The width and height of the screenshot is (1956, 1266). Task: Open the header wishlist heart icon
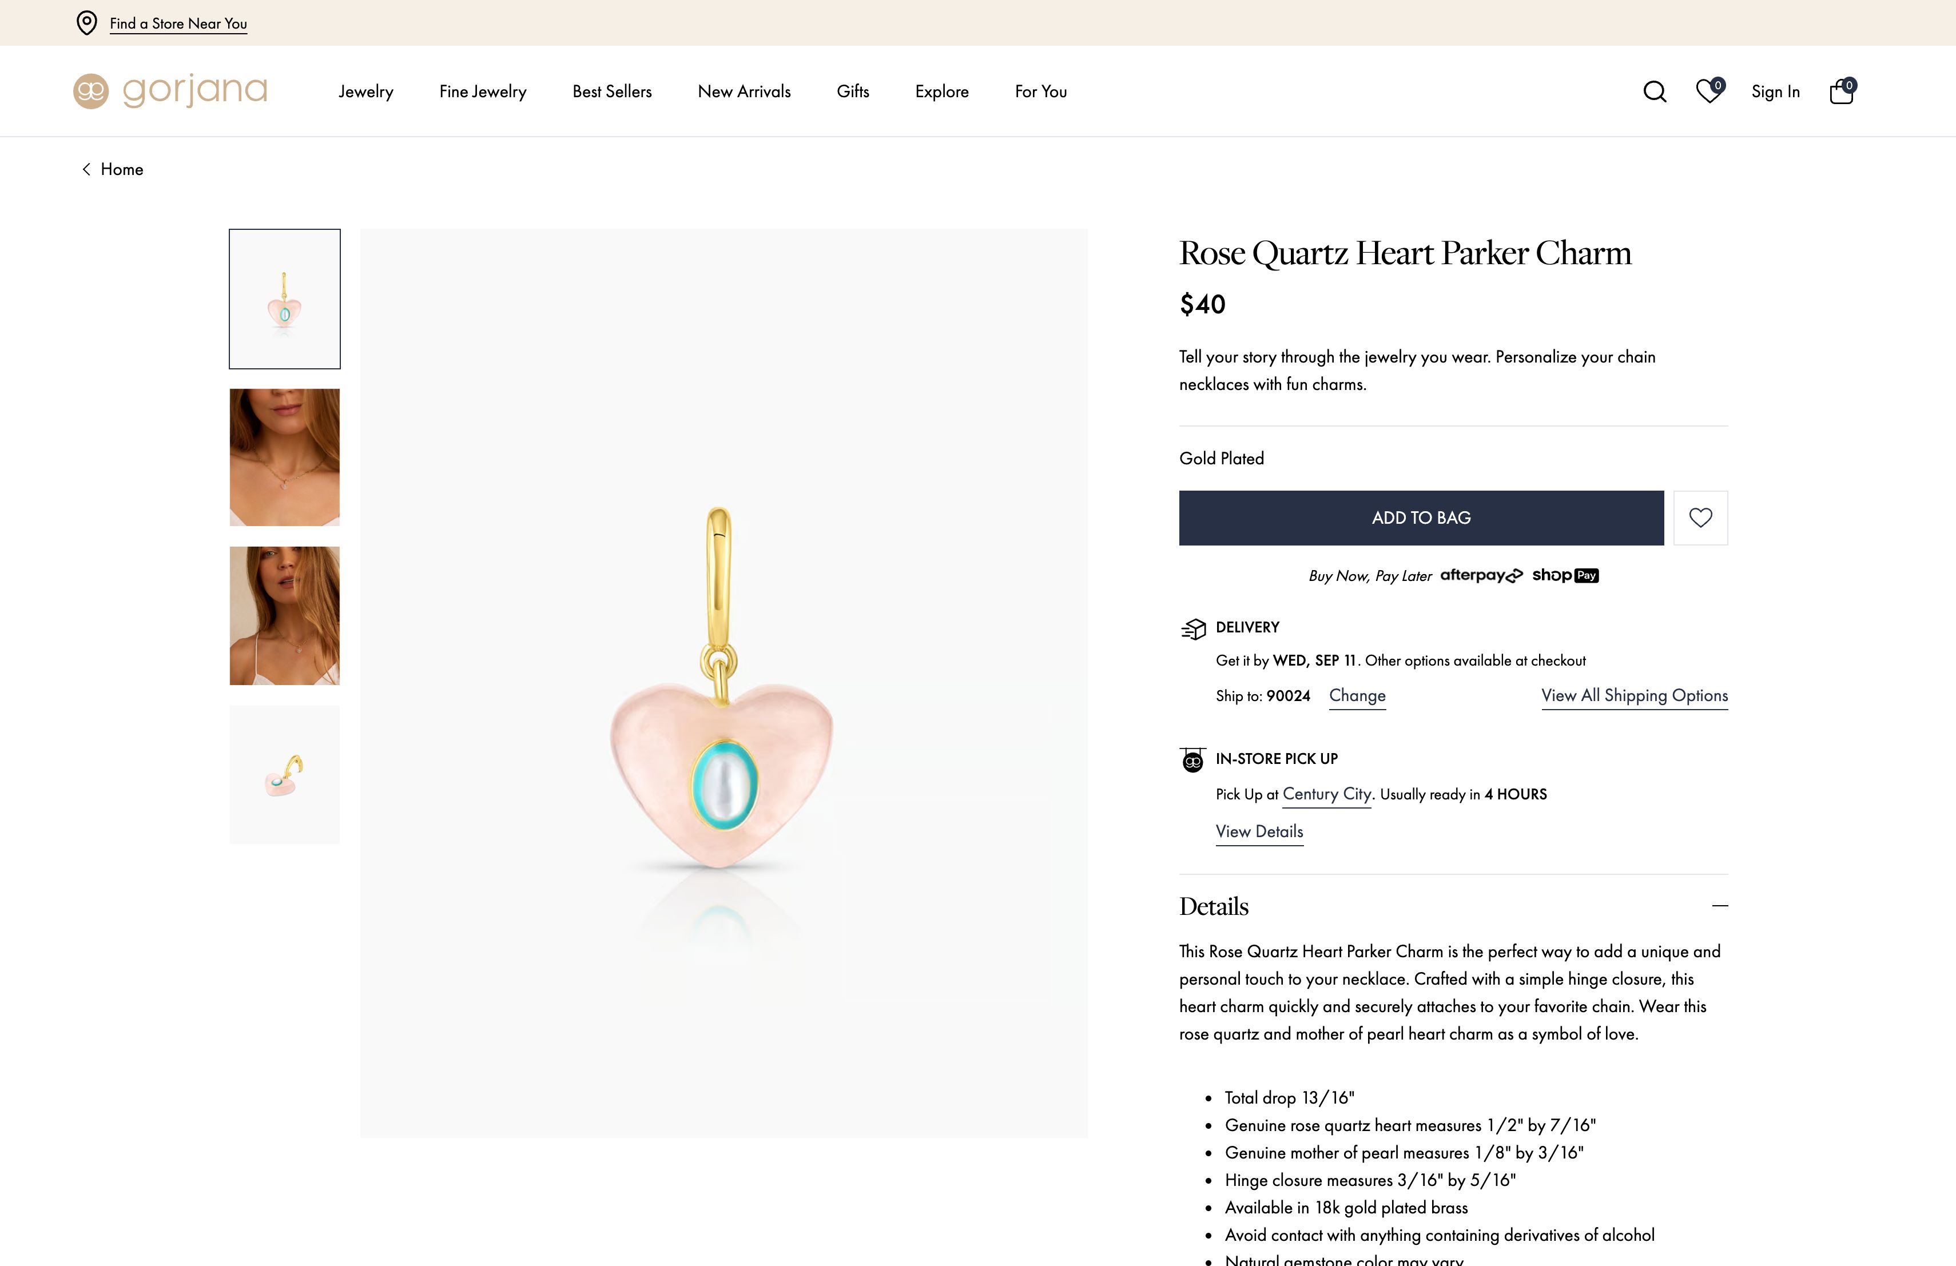[1708, 91]
